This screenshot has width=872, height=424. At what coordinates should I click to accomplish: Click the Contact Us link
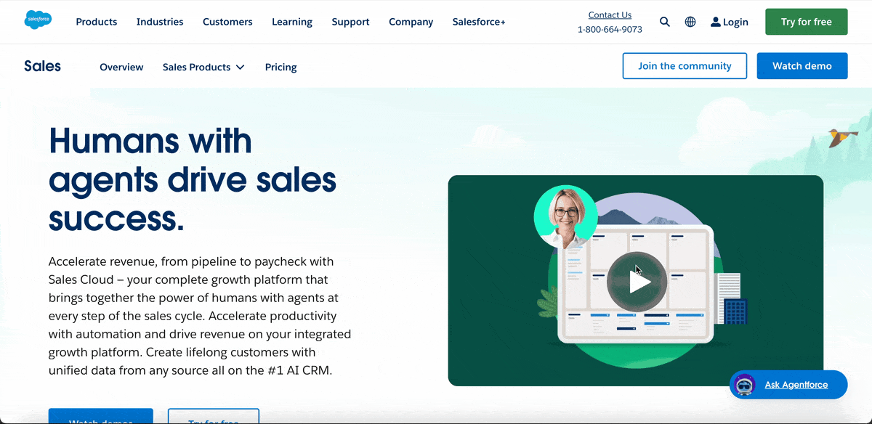coord(610,15)
